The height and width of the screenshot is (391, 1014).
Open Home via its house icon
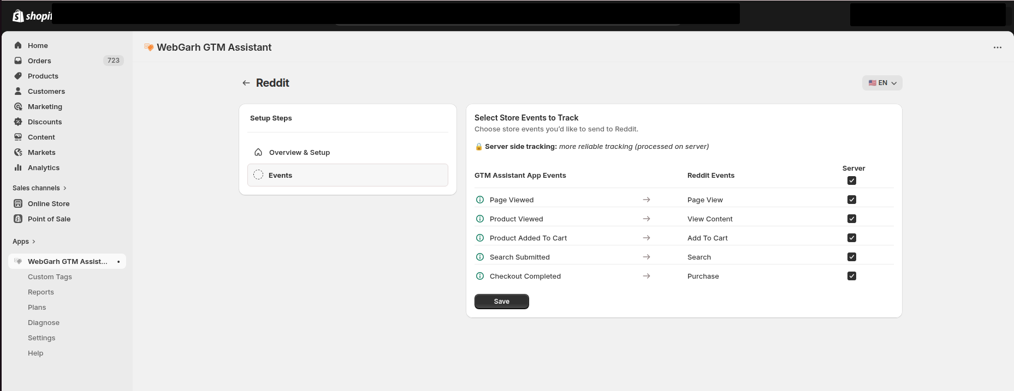(x=18, y=45)
